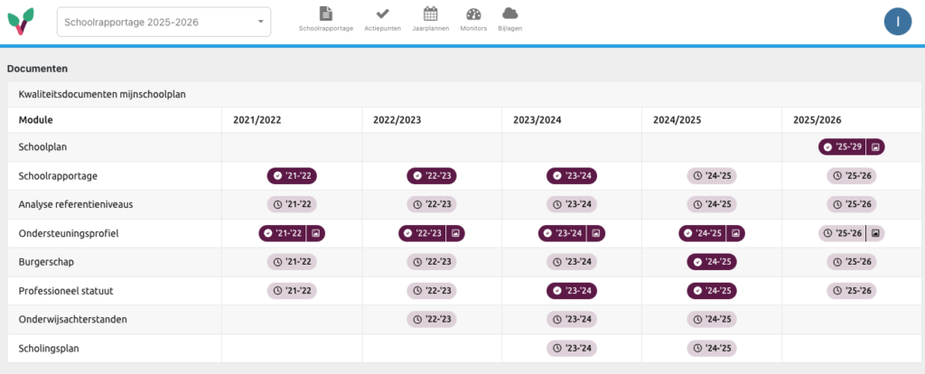
Task: Click the Actiepunten checkmark icon
Action: tap(382, 14)
